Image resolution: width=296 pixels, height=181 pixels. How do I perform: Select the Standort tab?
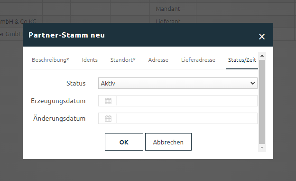123,60
